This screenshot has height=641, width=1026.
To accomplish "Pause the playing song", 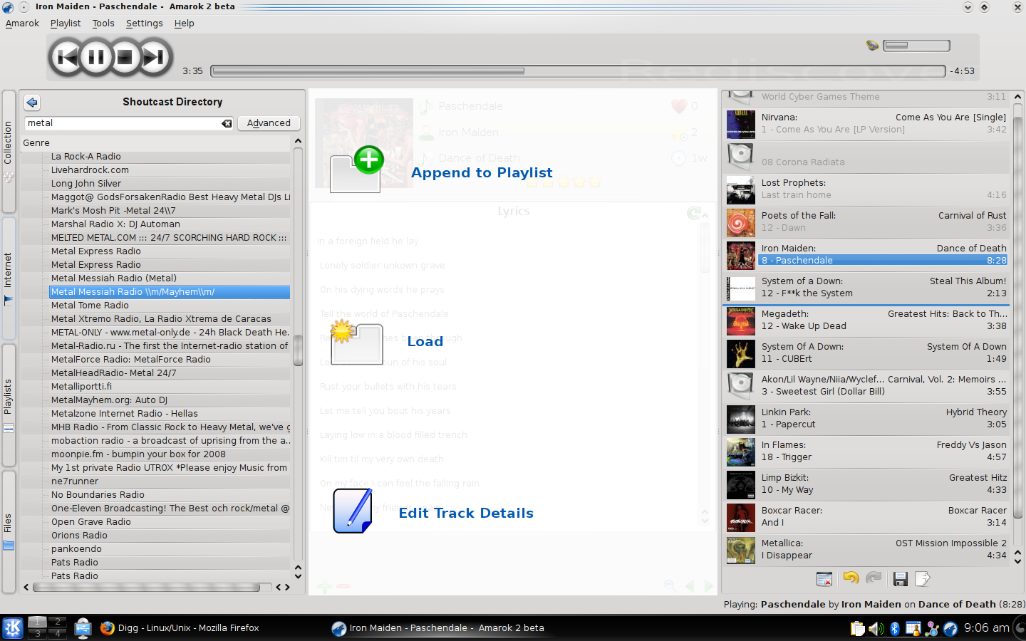I will pyautogui.click(x=96, y=56).
